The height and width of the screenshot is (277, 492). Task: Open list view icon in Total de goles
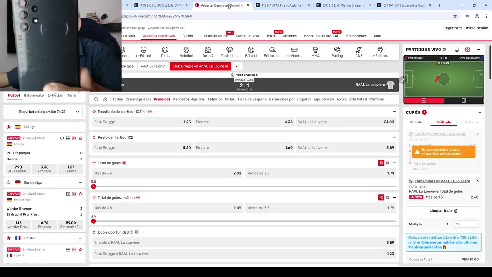387,163
